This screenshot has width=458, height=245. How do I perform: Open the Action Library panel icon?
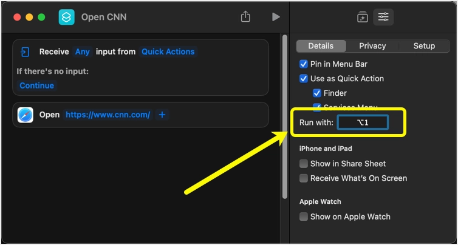pos(363,17)
